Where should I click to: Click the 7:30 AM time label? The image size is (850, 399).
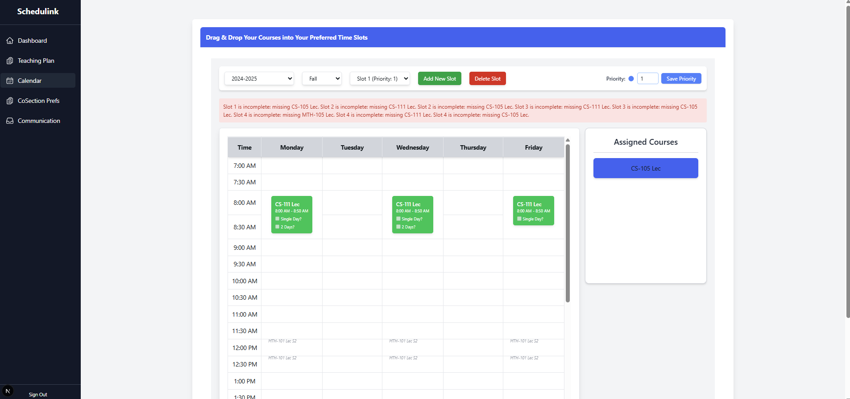245,182
